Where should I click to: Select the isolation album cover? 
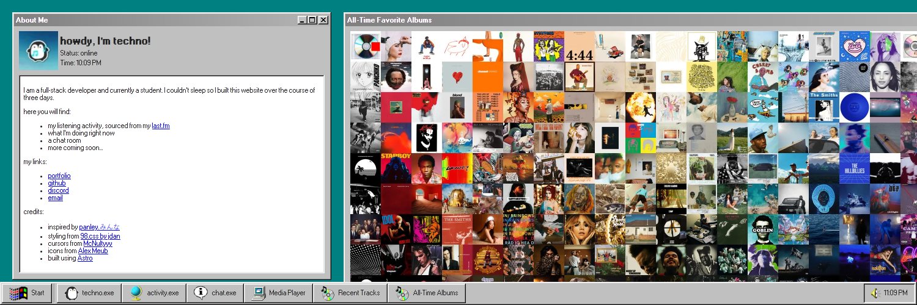[885, 260]
